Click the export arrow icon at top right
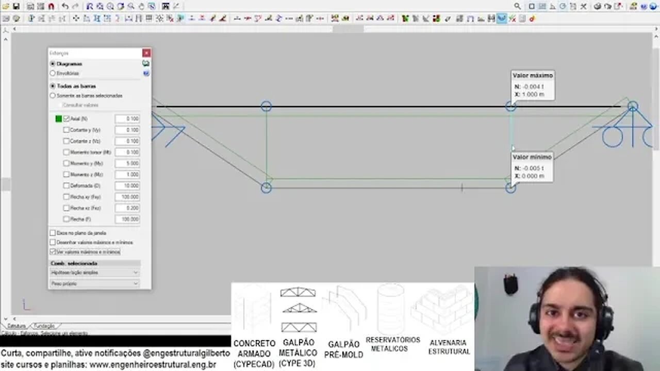Image resolution: width=660 pixels, height=371 pixels. [618, 6]
